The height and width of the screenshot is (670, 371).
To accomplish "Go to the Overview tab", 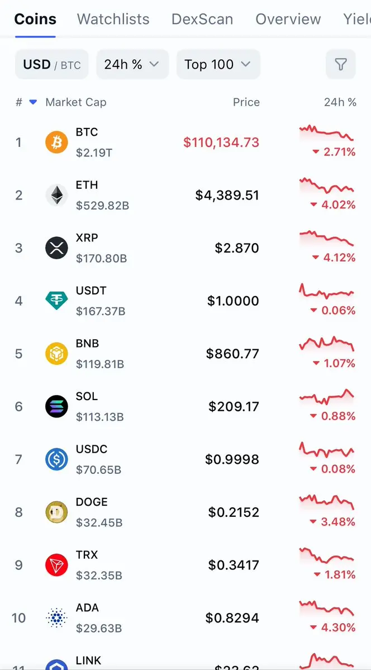I will 288,19.
